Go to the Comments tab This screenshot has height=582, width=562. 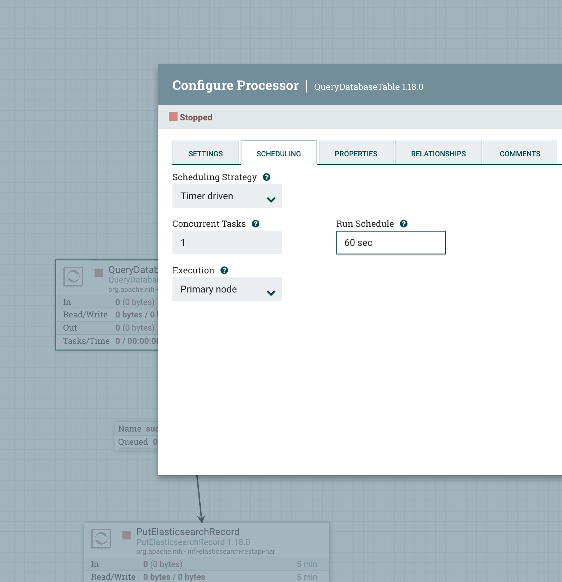[x=520, y=153]
